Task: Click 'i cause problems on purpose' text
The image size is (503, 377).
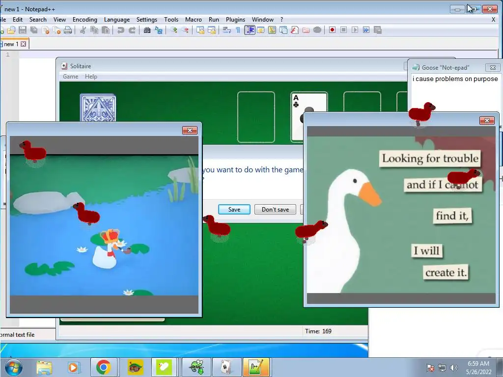Action: 455,79
